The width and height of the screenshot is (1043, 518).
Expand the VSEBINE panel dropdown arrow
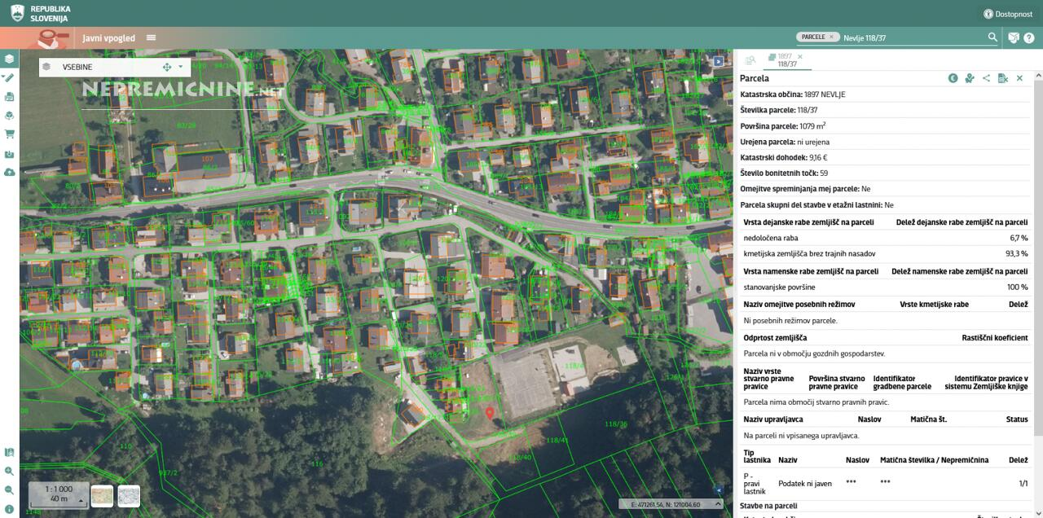180,67
